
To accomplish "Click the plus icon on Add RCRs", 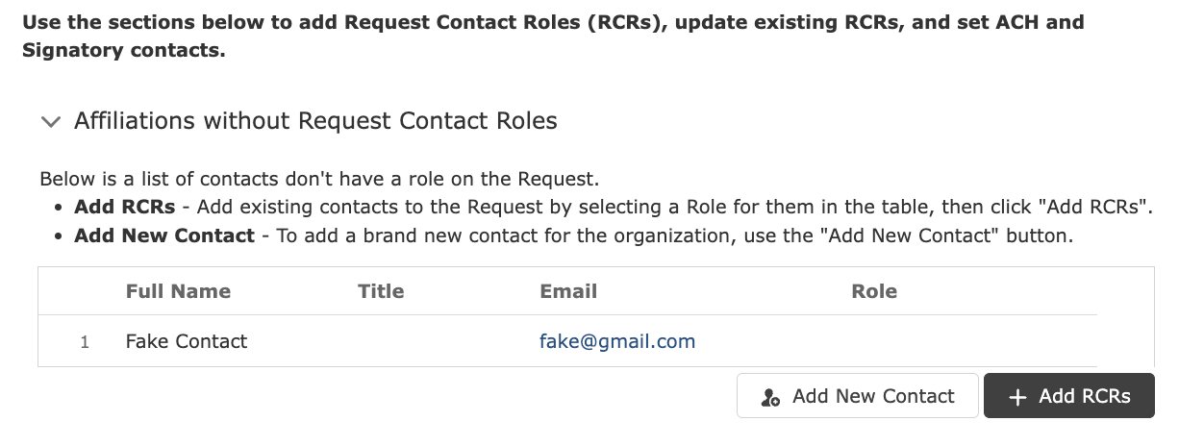I will 1017,397.
